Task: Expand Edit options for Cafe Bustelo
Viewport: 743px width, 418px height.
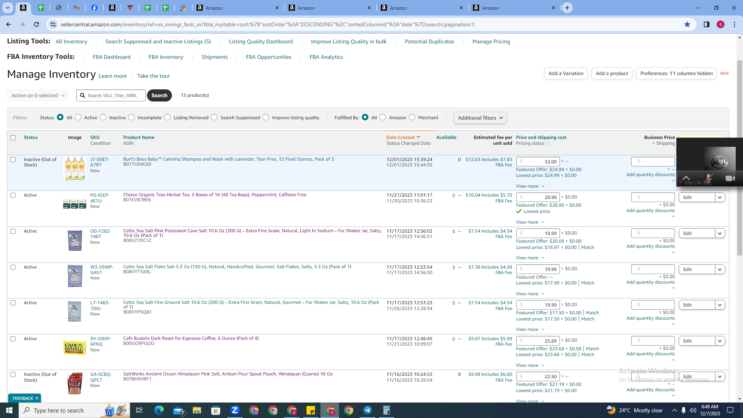Action: [720, 341]
